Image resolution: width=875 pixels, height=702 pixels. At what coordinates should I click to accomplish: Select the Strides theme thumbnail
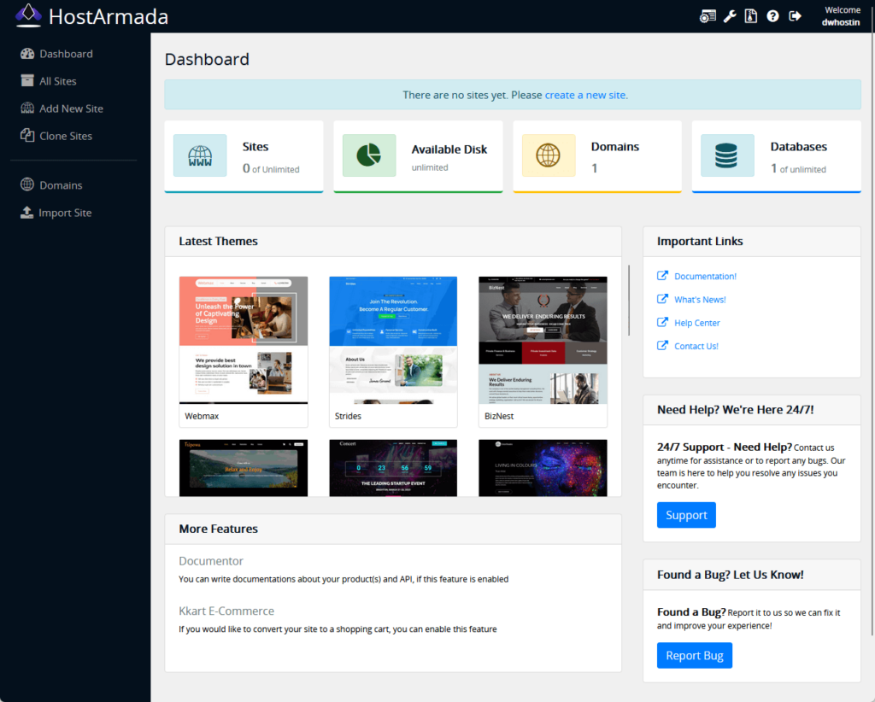tap(393, 340)
